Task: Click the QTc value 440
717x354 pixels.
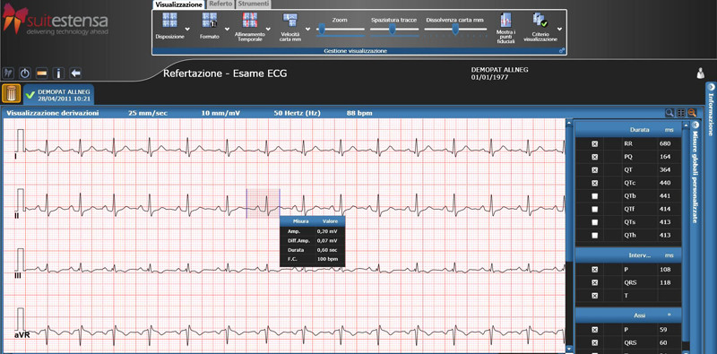Action: point(665,183)
